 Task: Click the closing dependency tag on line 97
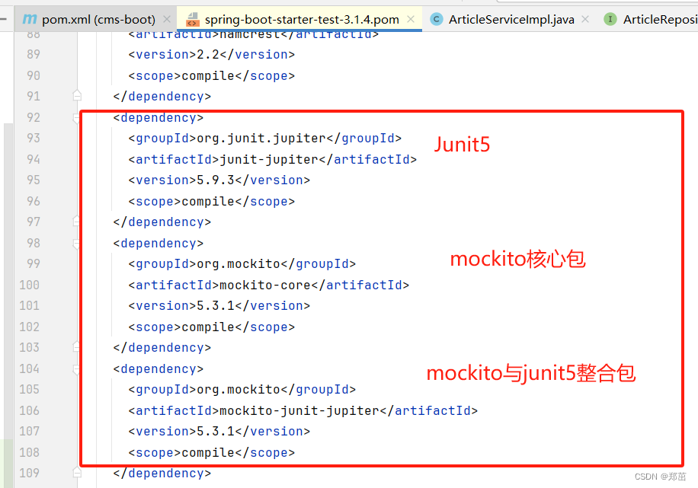pos(162,222)
